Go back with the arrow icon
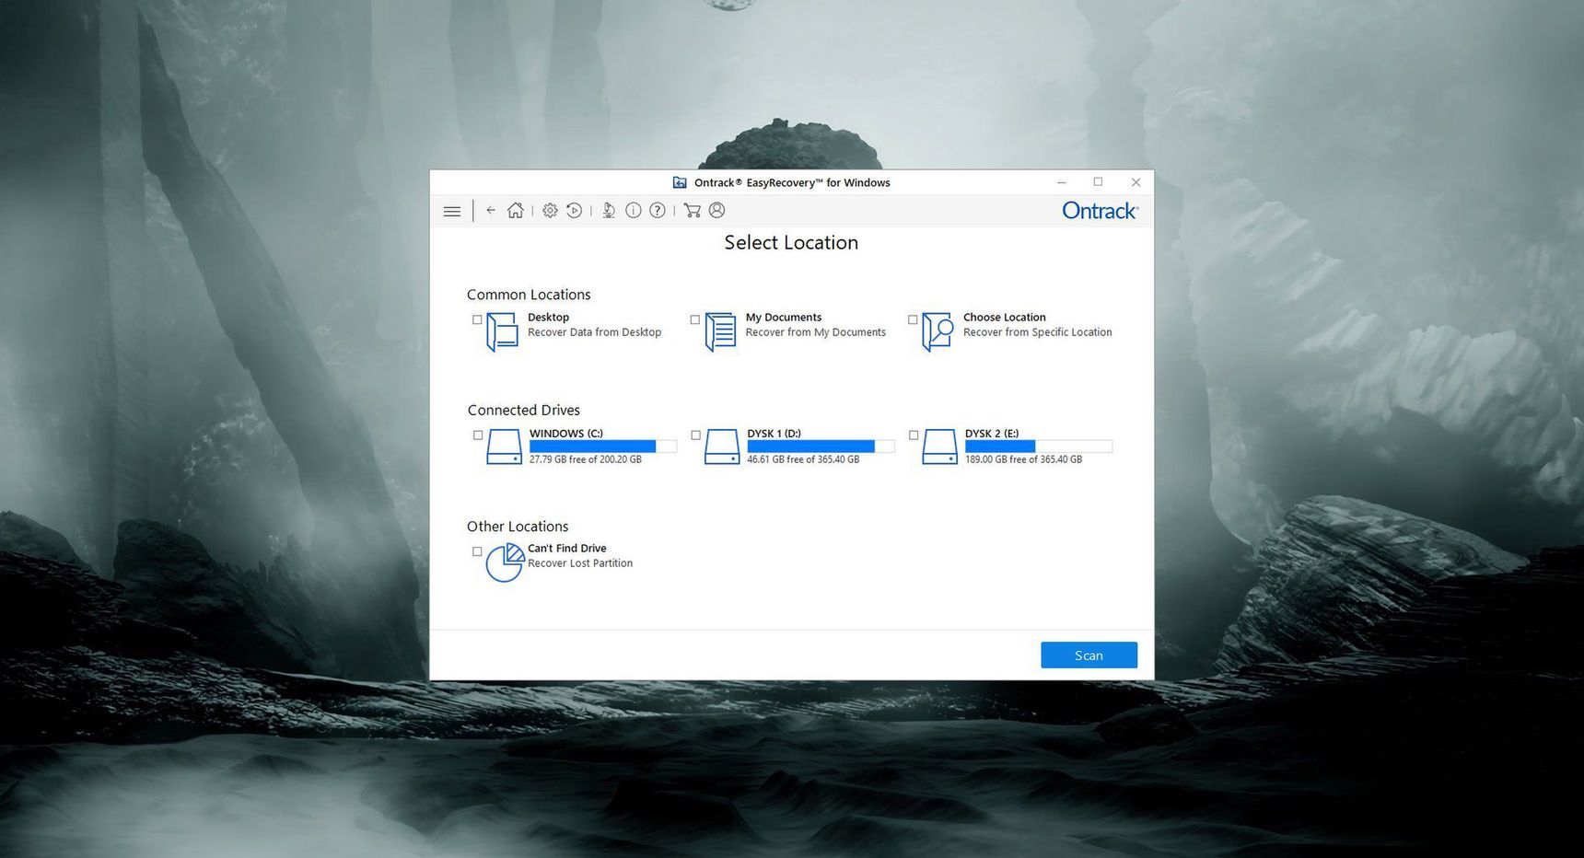The height and width of the screenshot is (858, 1584). click(491, 211)
